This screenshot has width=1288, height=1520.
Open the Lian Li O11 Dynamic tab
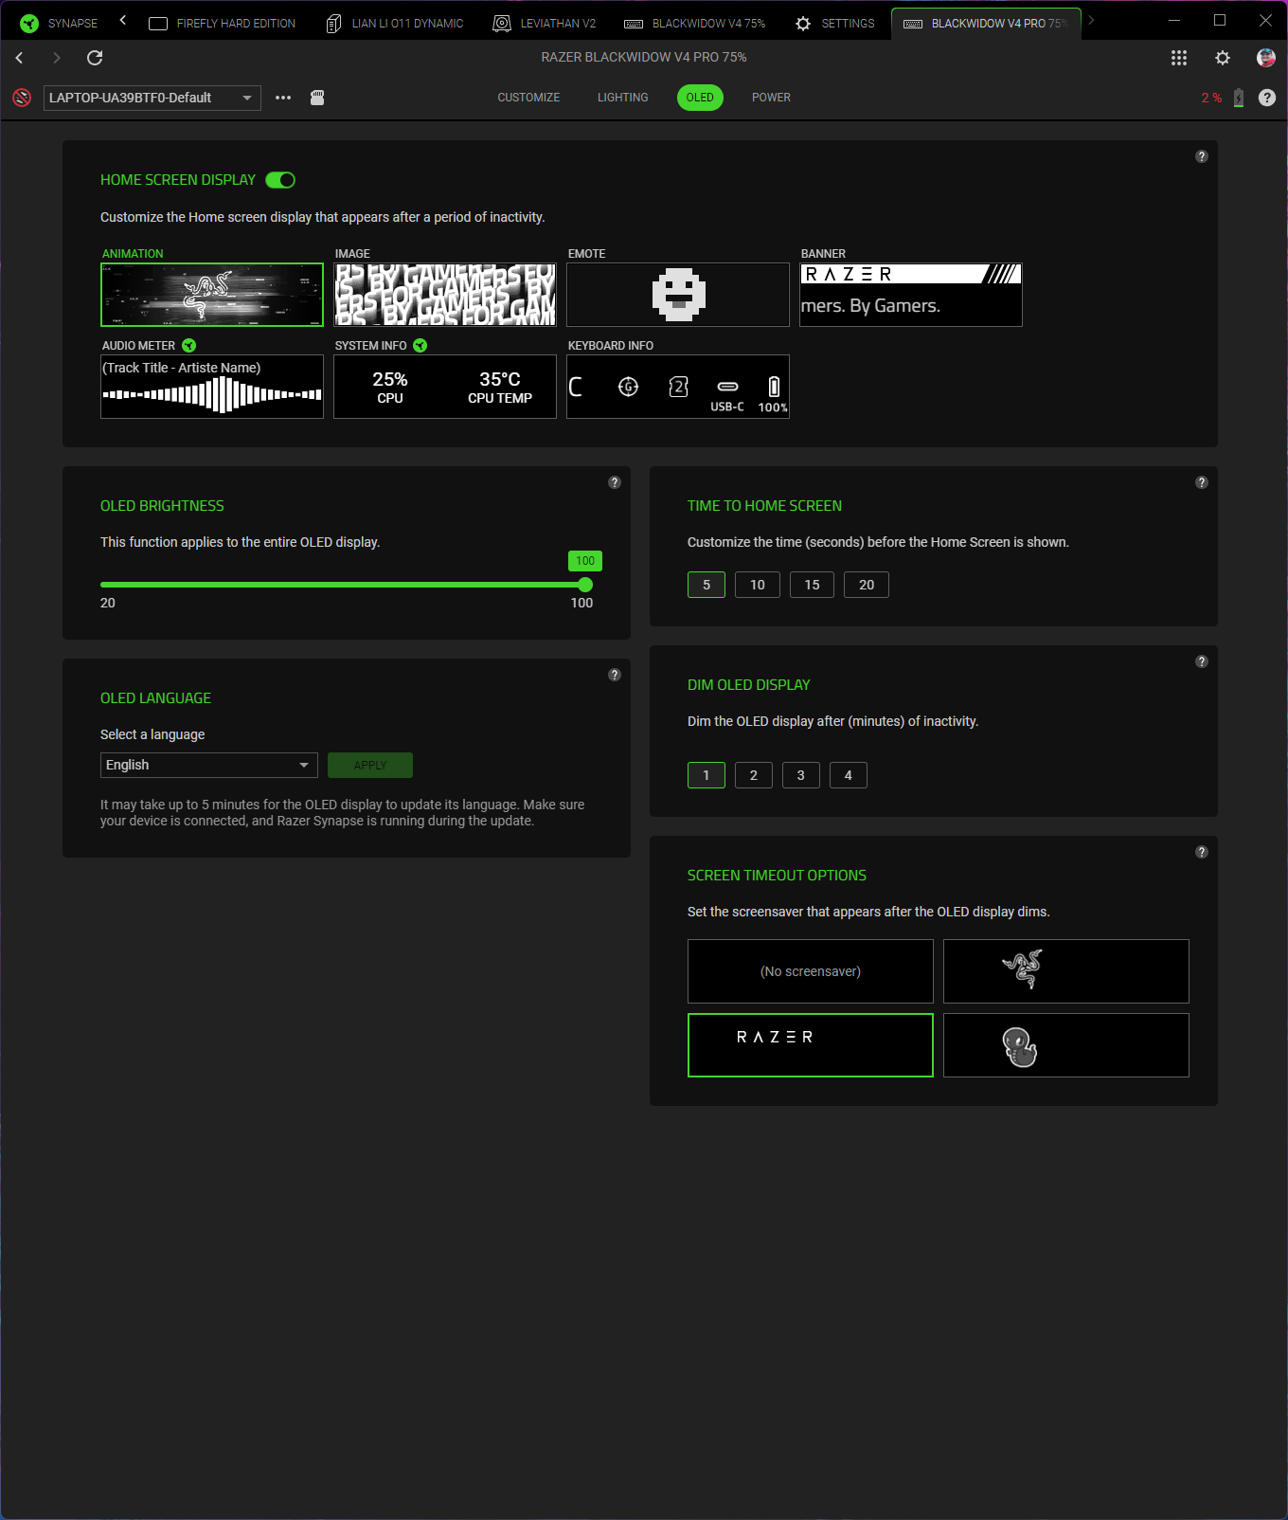tap(395, 23)
